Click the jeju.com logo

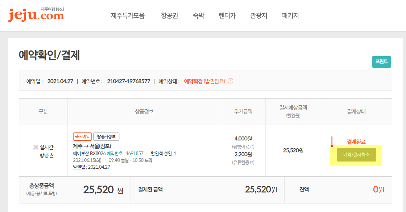point(36,14)
